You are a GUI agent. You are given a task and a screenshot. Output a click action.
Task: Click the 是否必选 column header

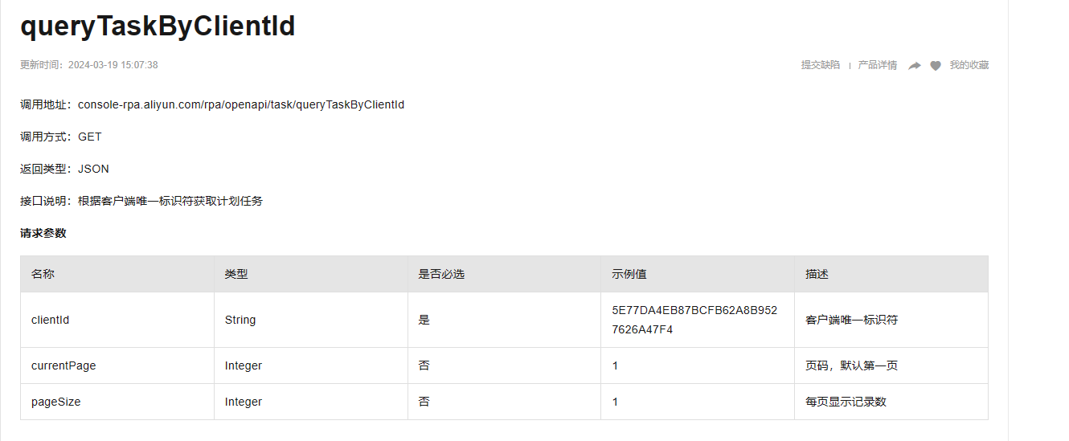click(441, 274)
